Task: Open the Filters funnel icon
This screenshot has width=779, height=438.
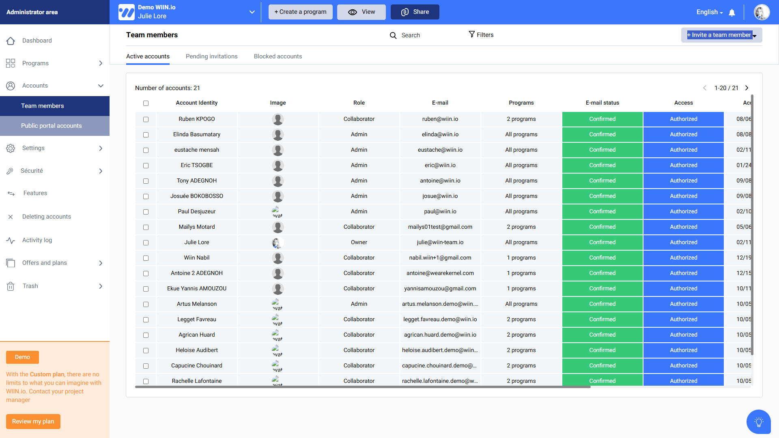Action: click(x=471, y=34)
